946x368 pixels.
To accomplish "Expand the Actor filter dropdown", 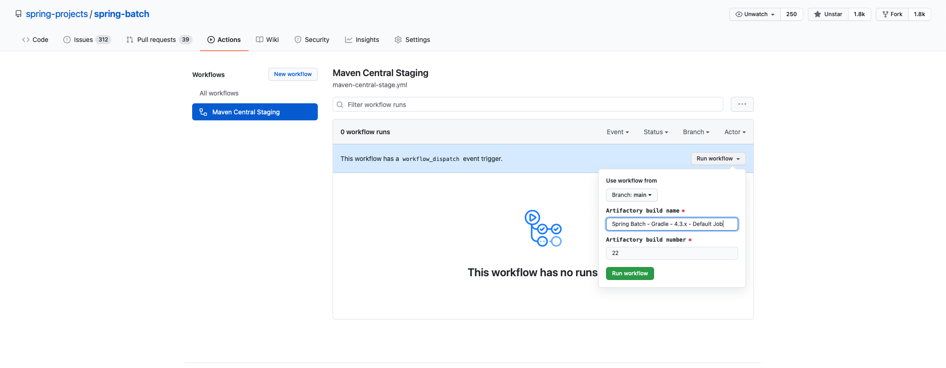I will pyautogui.click(x=735, y=132).
